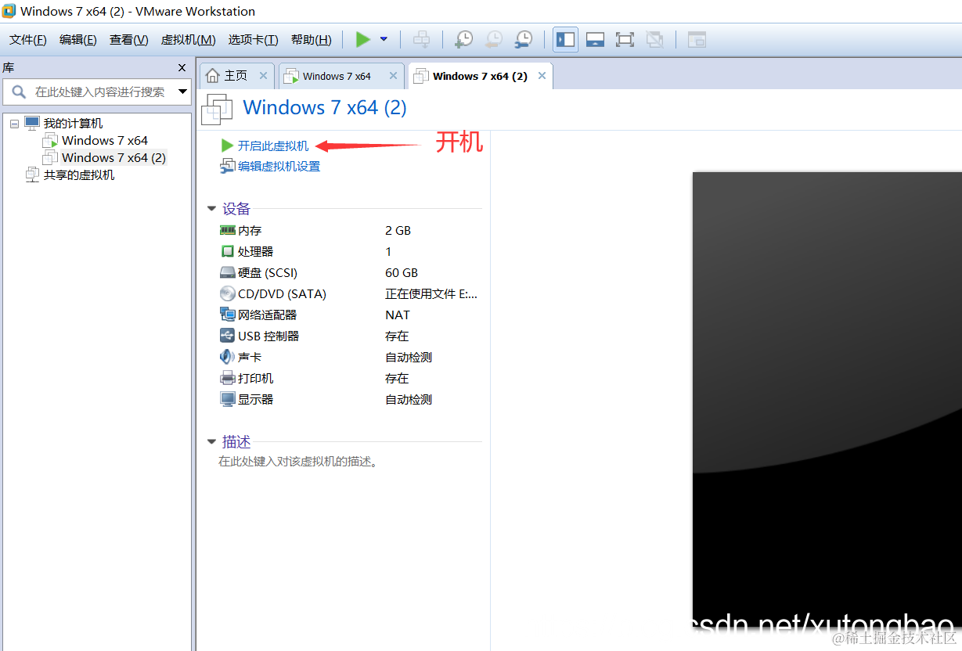The height and width of the screenshot is (651, 962).
Task: Select the 网络适配器 device label
Action: point(268,315)
